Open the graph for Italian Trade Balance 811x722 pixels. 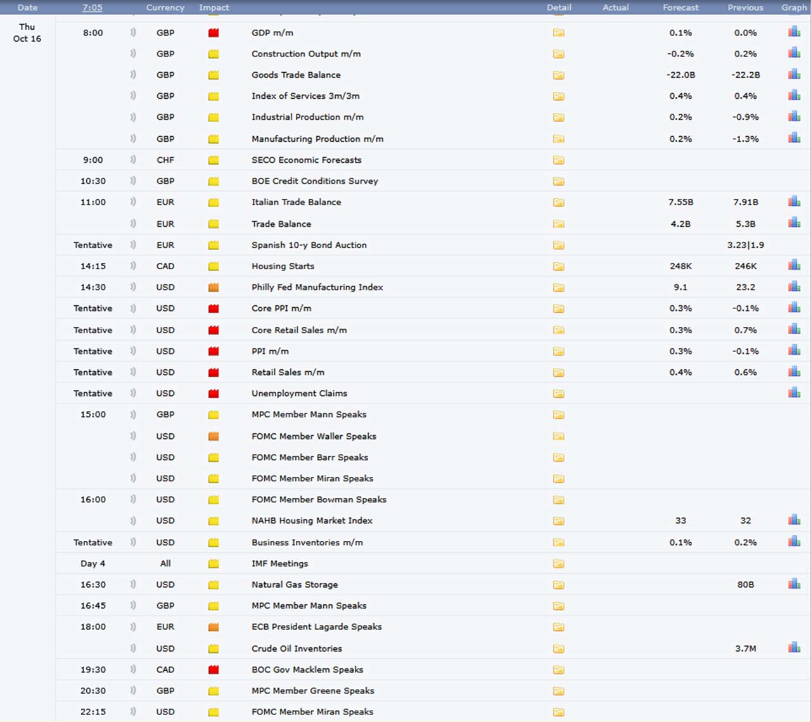point(794,202)
